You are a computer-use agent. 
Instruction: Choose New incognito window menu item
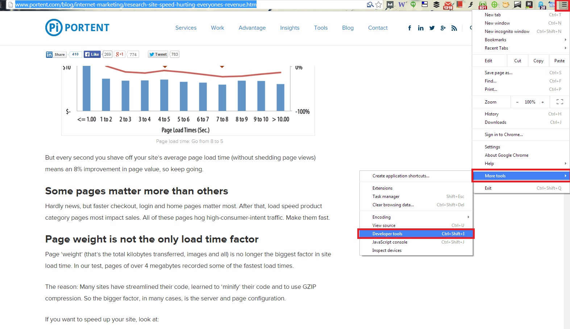pos(507,31)
